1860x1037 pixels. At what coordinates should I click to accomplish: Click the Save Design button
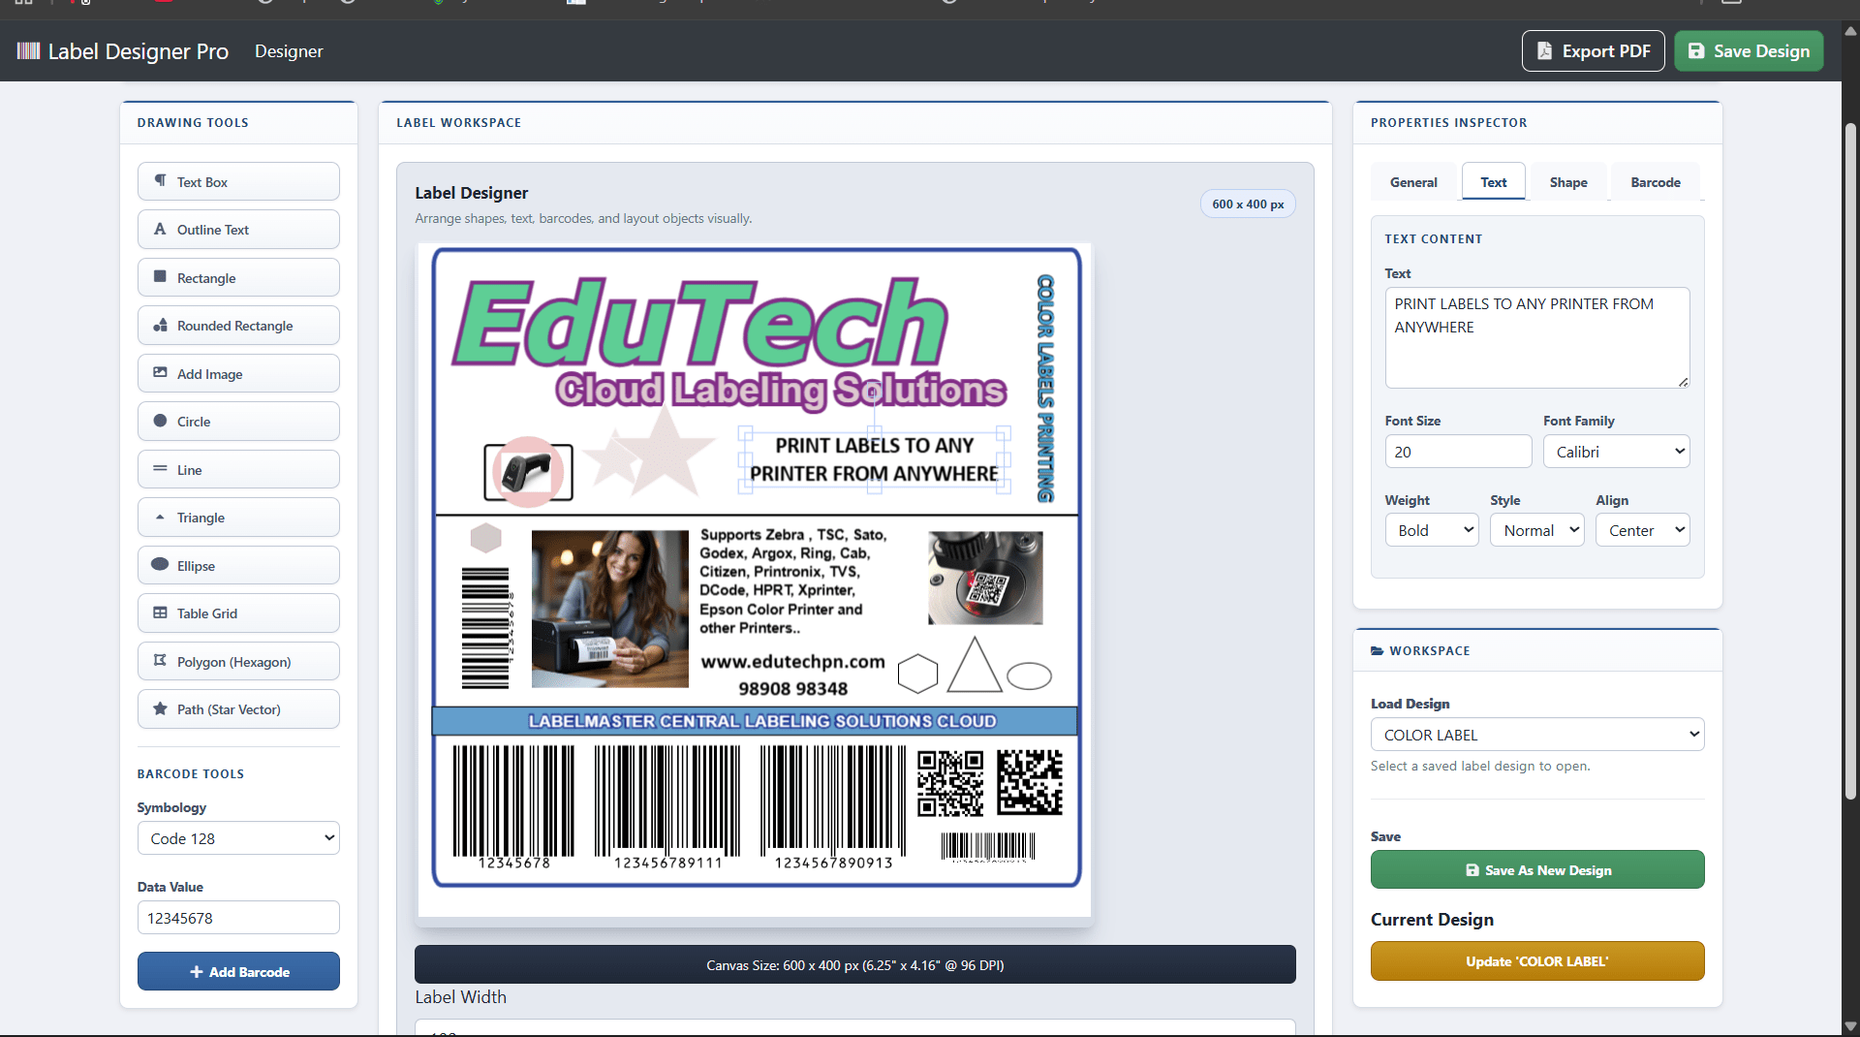[1750, 51]
